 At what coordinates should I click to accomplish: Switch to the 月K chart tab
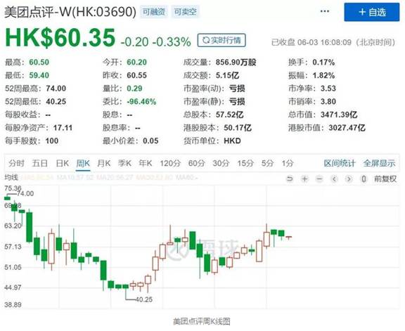pos(104,163)
